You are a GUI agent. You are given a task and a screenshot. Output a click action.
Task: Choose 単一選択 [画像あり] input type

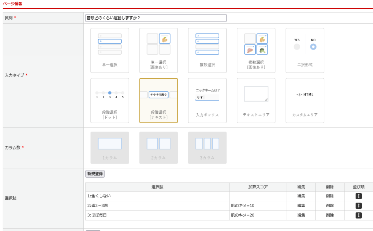[x=158, y=50]
